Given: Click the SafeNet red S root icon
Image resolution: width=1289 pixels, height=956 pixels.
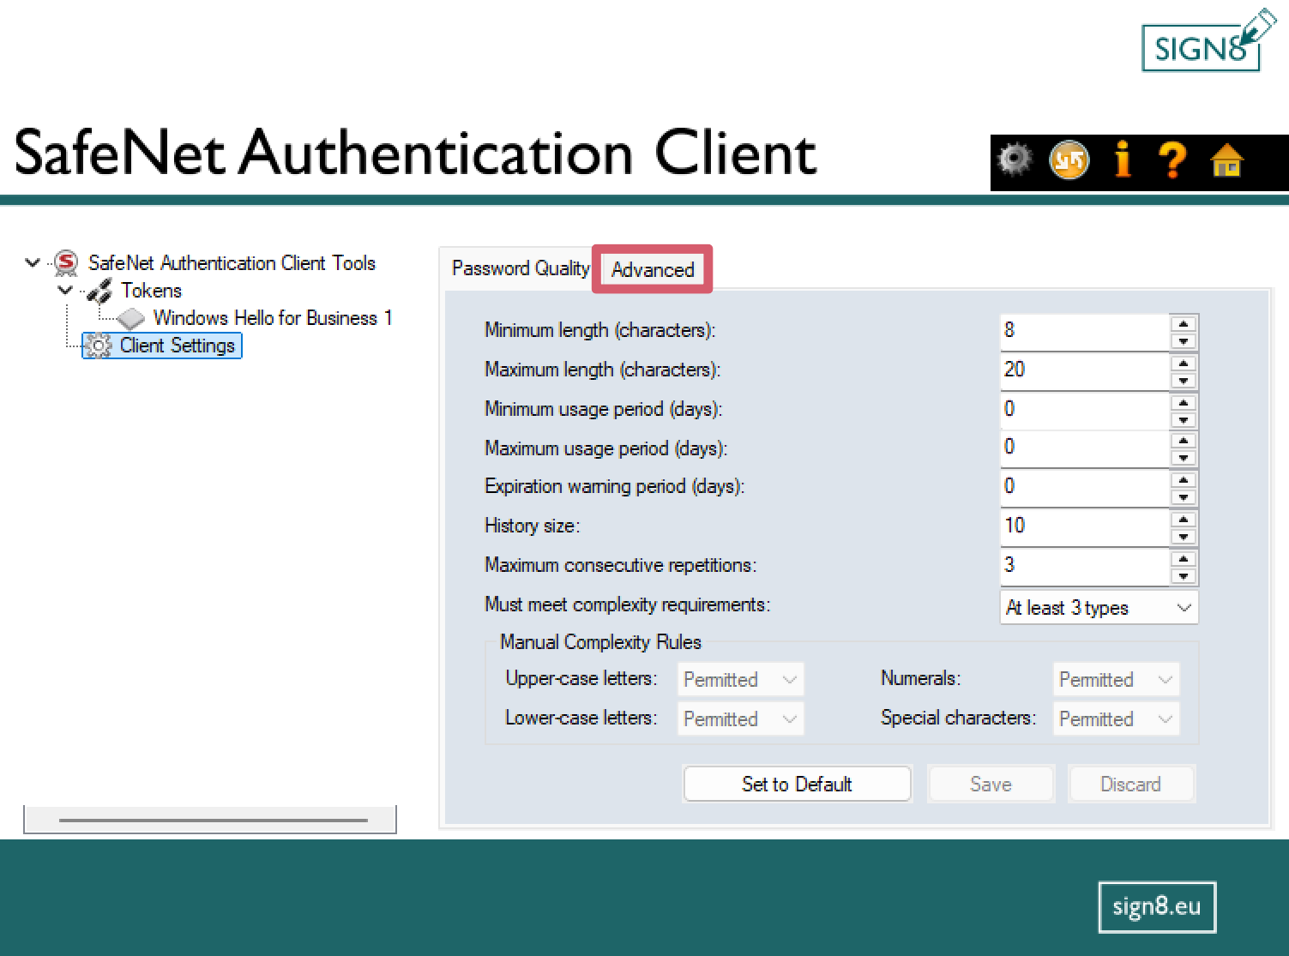Looking at the screenshot, I should point(66,262).
